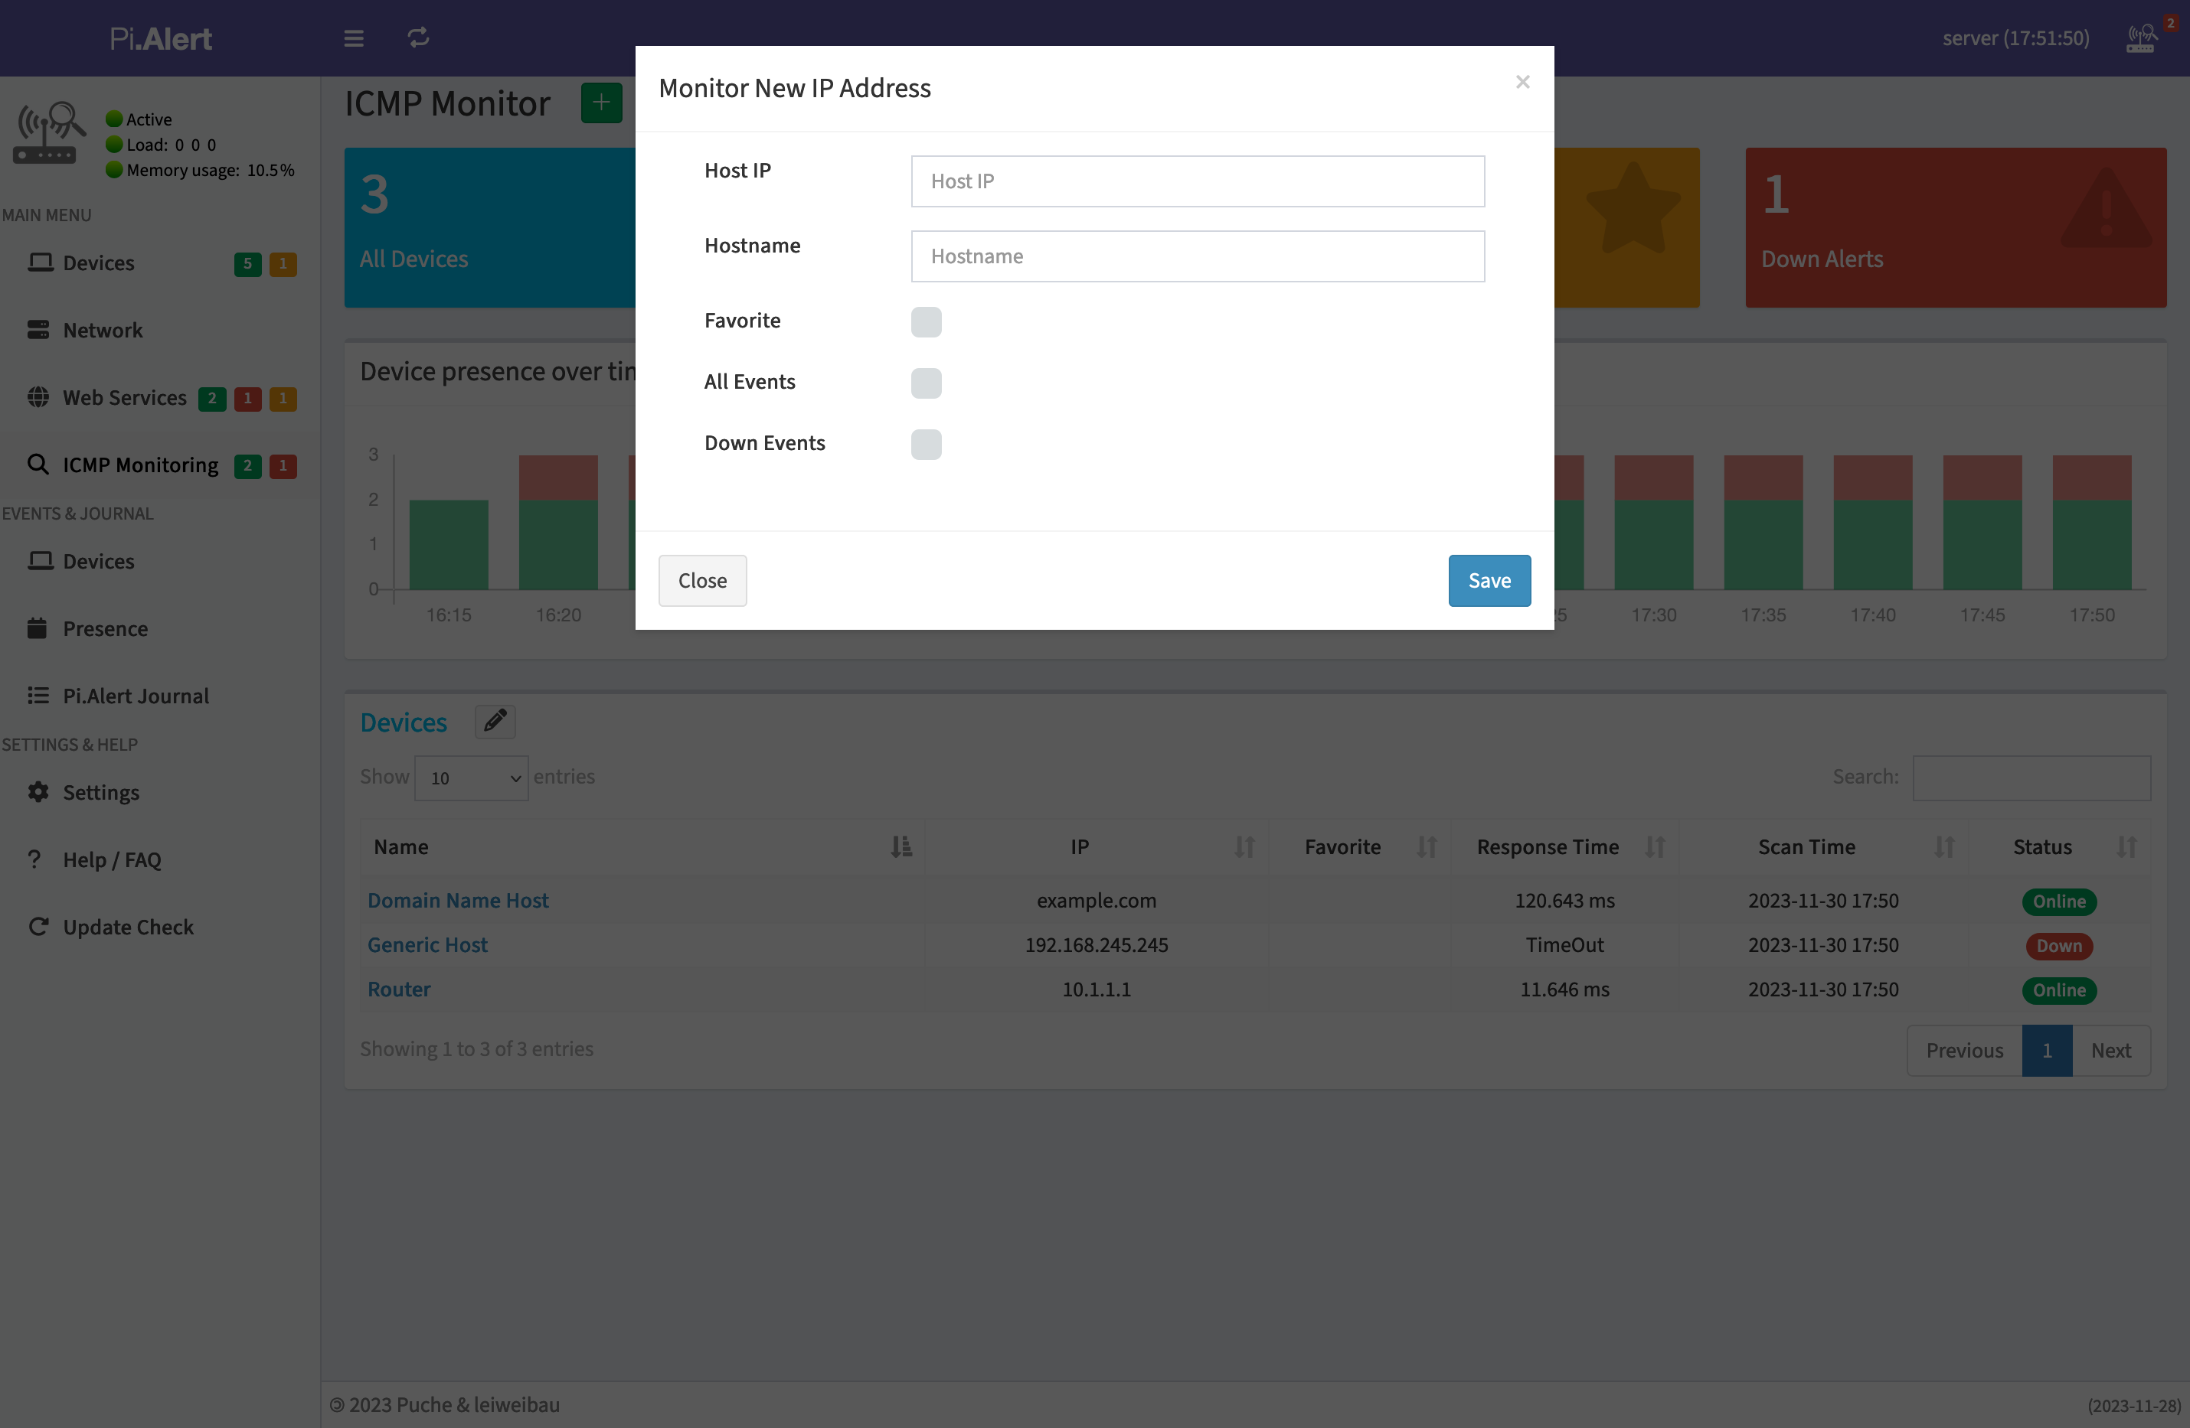Click the 120.643 ms response time cell

pos(1564,900)
